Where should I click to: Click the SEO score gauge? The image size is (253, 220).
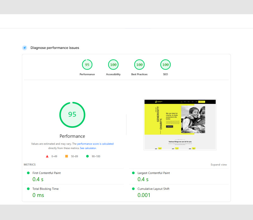point(165,64)
